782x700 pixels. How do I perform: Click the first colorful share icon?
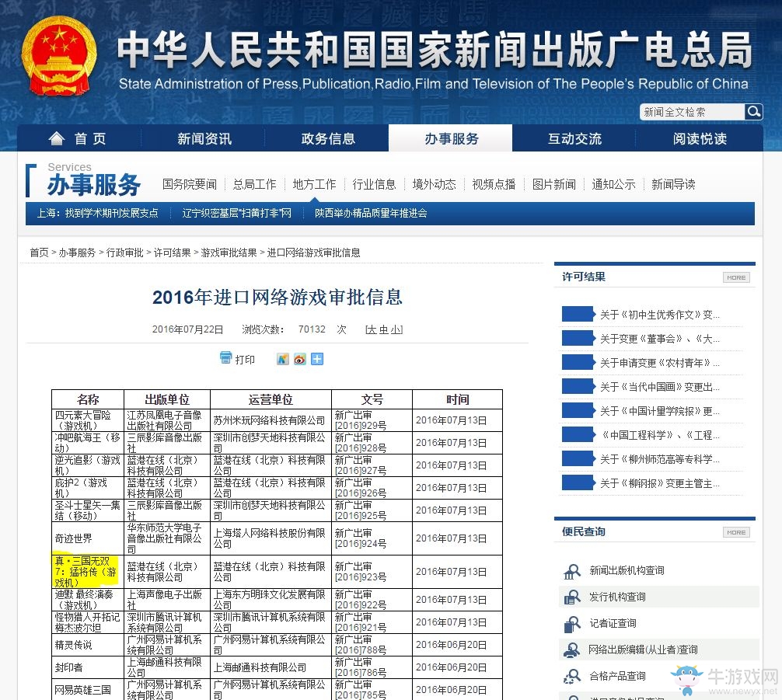[x=283, y=359]
